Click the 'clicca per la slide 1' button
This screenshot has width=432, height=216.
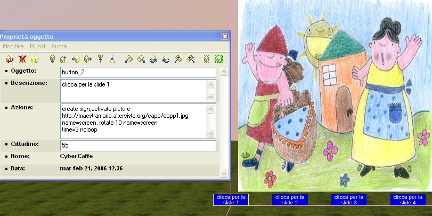[x=231, y=200]
